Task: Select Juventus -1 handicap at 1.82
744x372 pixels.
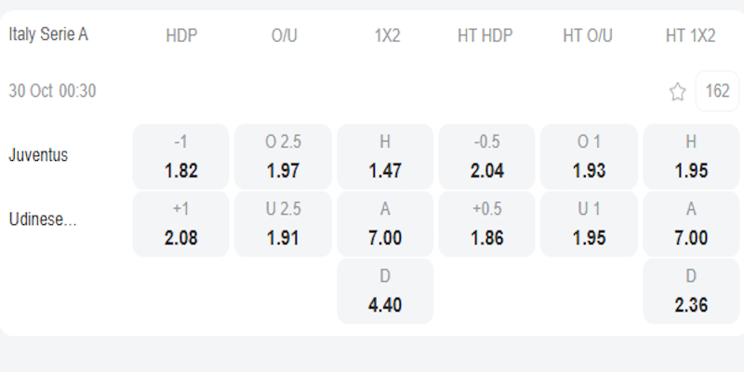Action: [x=181, y=156]
